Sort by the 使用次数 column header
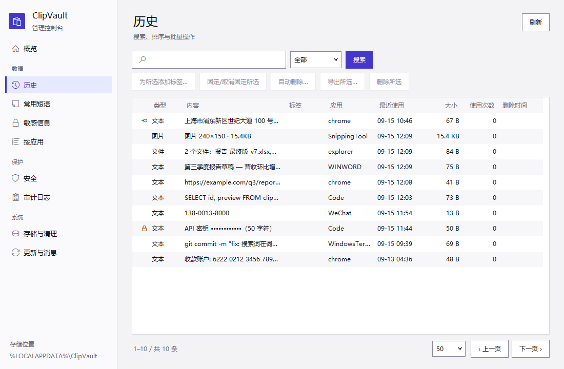Screen dimensions: 564x369 click(482, 106)
